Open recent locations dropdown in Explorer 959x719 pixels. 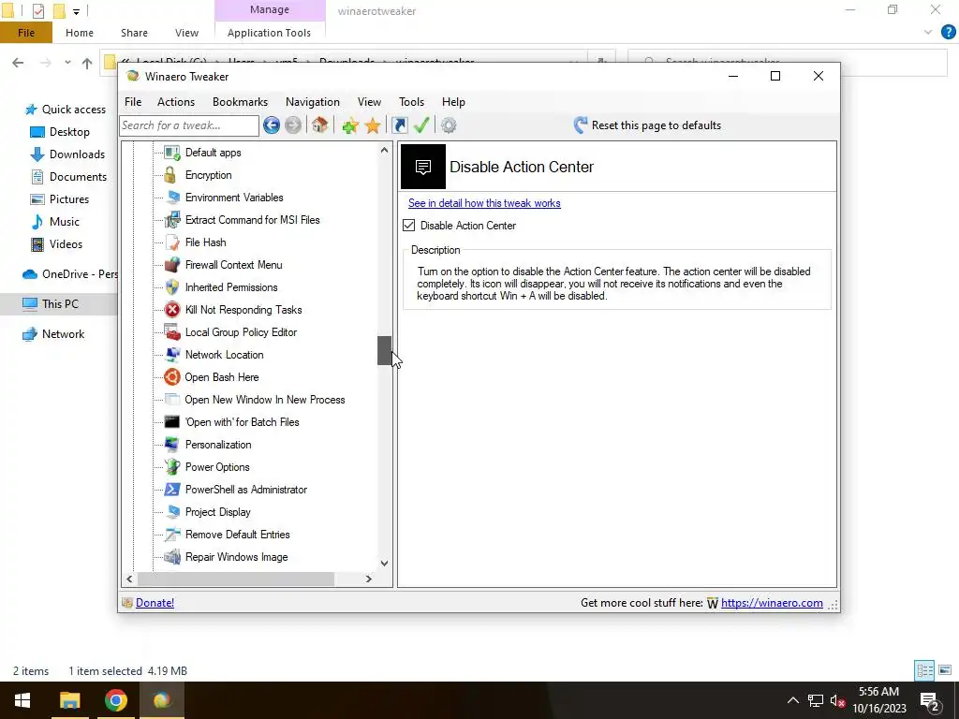point(67,63)
